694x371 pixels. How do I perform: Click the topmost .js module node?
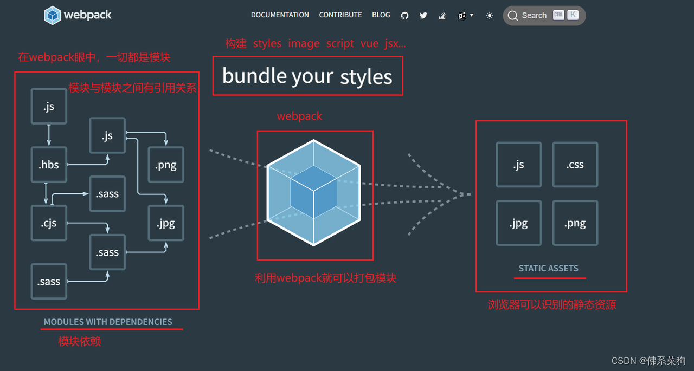[x=49, y=106]
